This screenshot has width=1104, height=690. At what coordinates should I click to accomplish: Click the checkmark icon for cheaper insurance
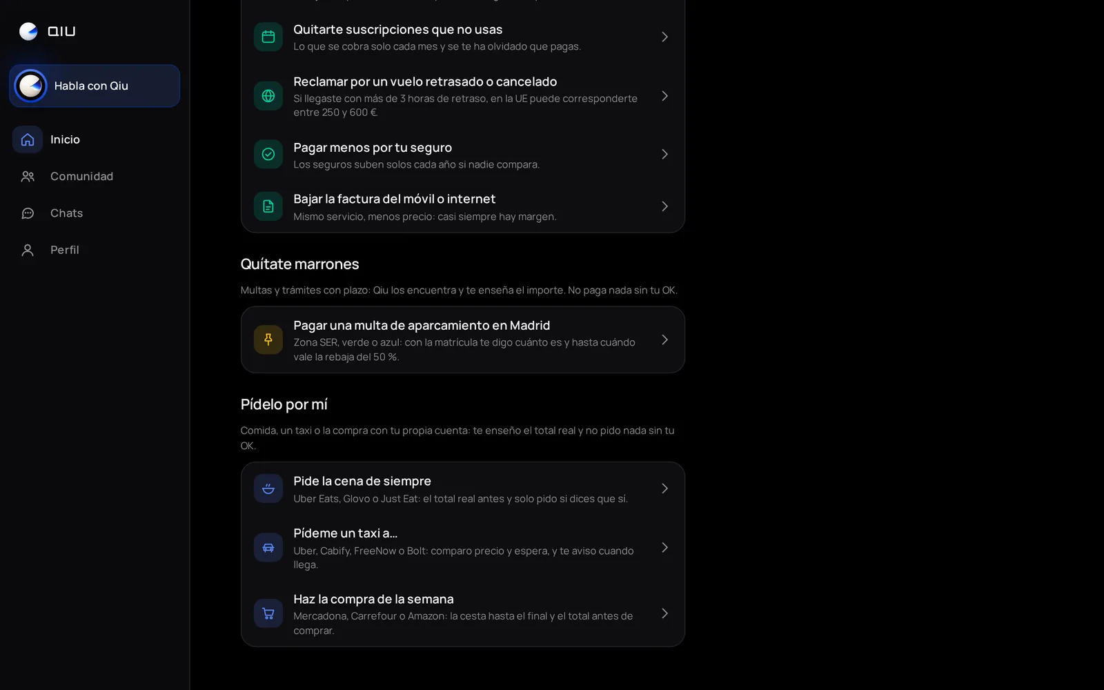point(268,154)
